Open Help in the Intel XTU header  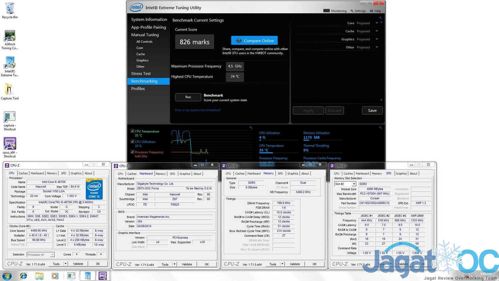[x=372, y=11]
